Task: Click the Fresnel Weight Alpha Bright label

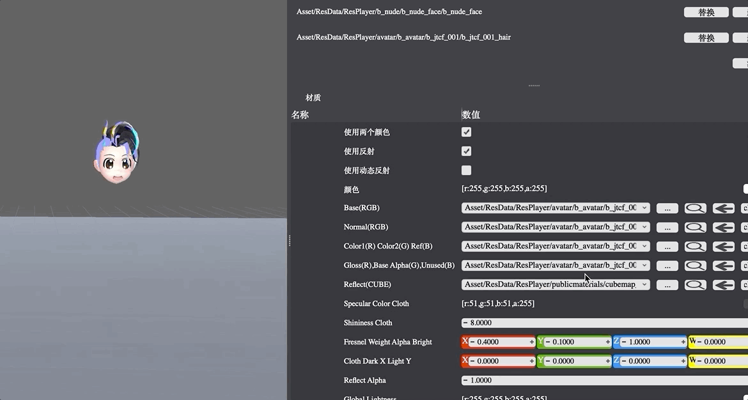Action: (x=387, y=342)
